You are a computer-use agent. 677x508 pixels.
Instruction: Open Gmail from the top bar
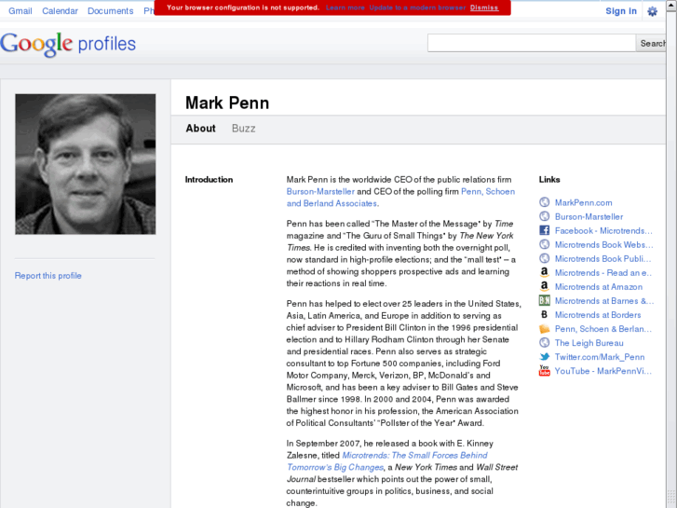(20, 11)
